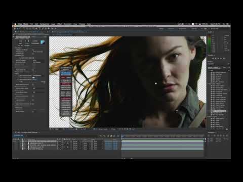This screenshot has width=243, height=182.
Task: Open Active Camera view dropdown under viewer
Action: point(103,129)
